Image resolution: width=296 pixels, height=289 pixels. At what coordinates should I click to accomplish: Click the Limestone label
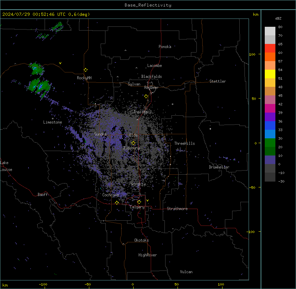click(53, 122)
